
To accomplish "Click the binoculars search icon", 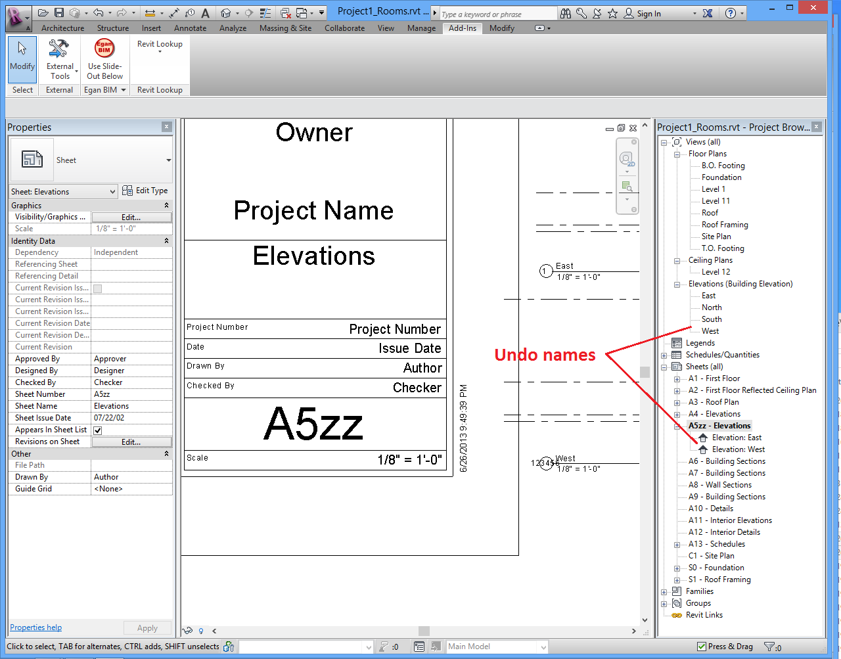I will pyautogui.click(x=566, y=13).
